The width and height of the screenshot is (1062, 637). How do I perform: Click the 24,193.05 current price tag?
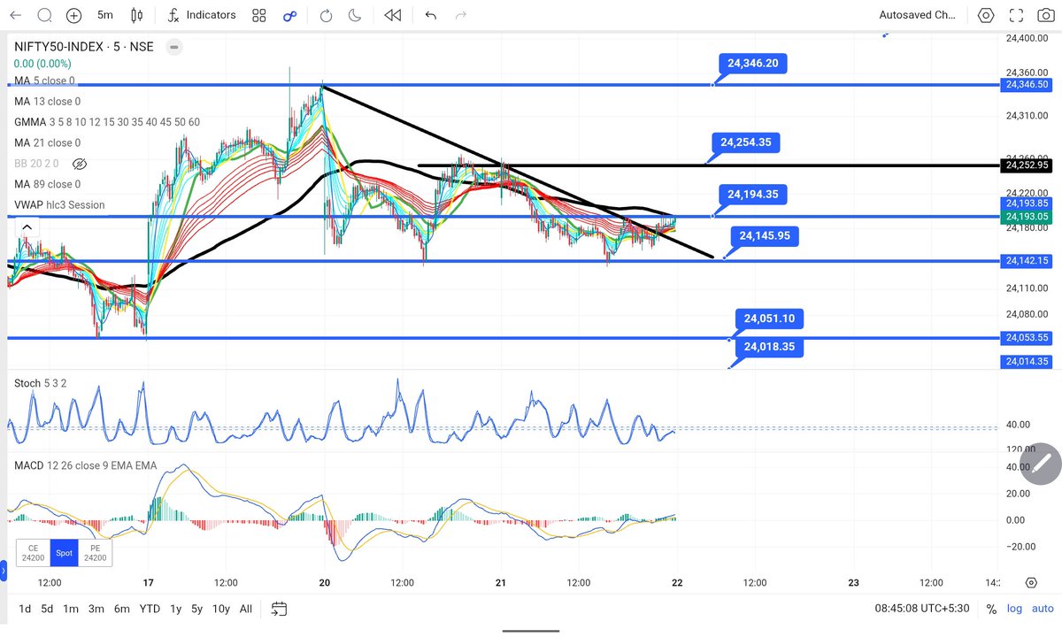tap(1027, 216)
